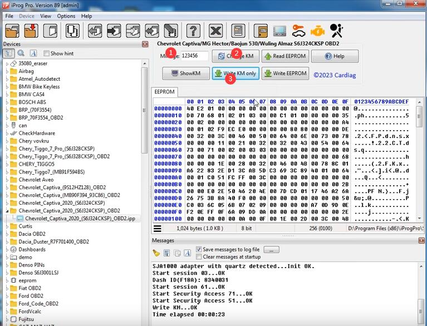Open the File menu
427x326 pixels.
pos(9,16)
